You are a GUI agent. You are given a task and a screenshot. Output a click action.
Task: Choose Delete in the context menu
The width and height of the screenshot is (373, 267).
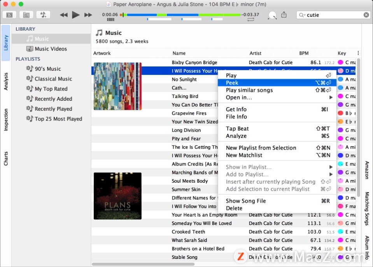[277, 208]
